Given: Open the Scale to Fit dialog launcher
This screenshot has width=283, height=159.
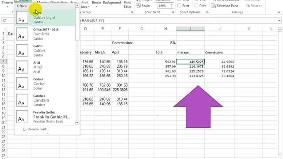Looking at the screenshot, I should point(173,12).
